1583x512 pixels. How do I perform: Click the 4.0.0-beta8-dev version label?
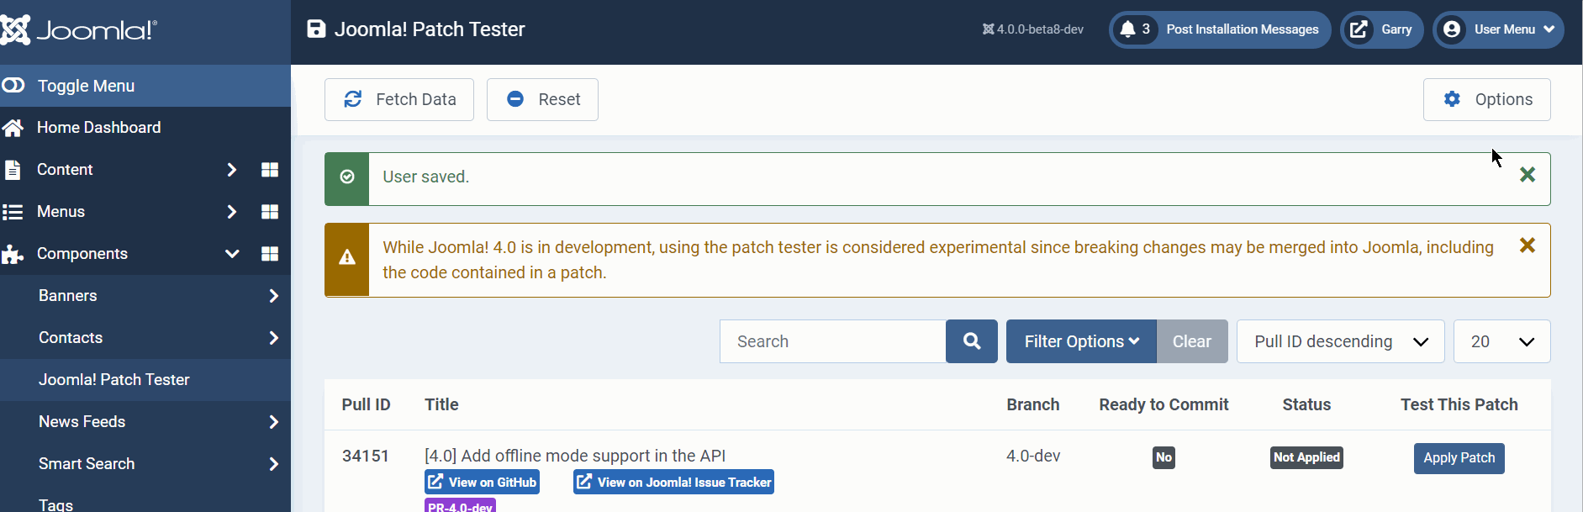1033,29
